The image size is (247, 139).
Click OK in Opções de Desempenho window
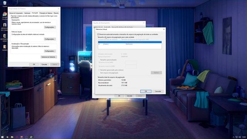click(119, 96)
